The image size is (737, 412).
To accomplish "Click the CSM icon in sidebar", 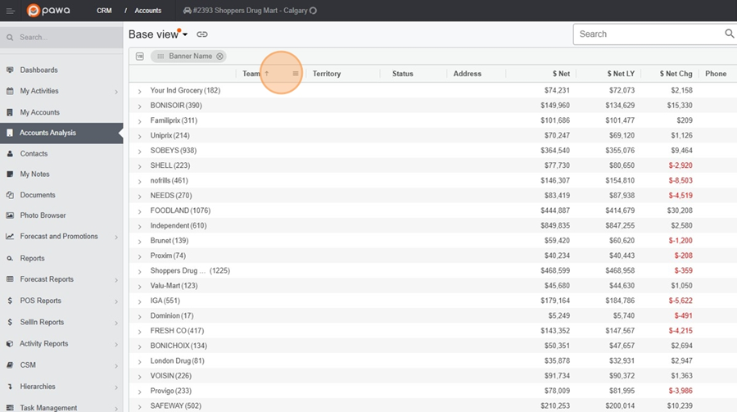I will tap(10, 365).
